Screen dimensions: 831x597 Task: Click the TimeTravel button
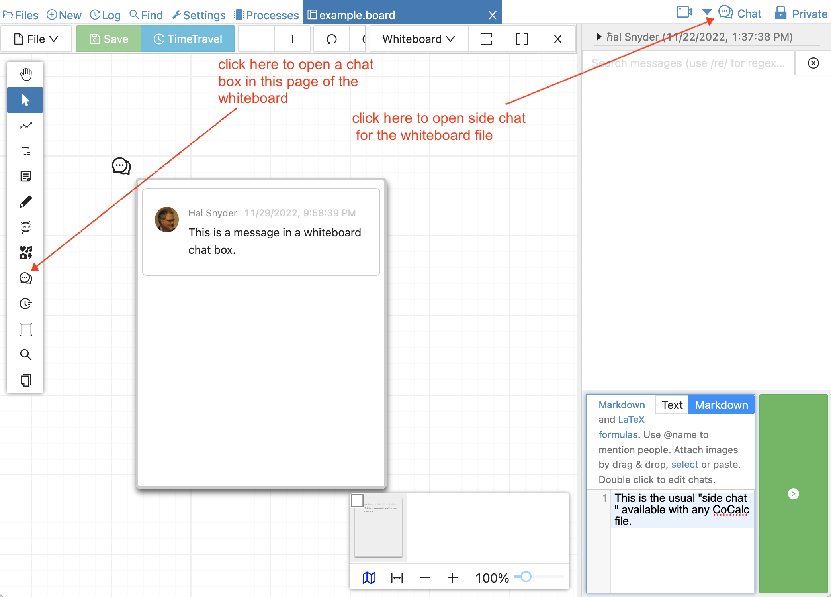pos(188,39)
